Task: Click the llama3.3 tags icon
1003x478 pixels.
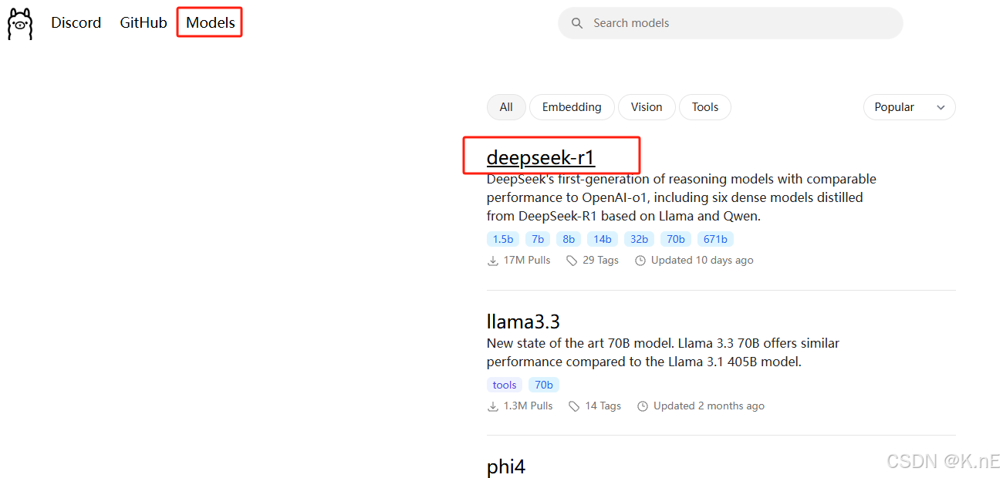Action: tap(574, 406)
